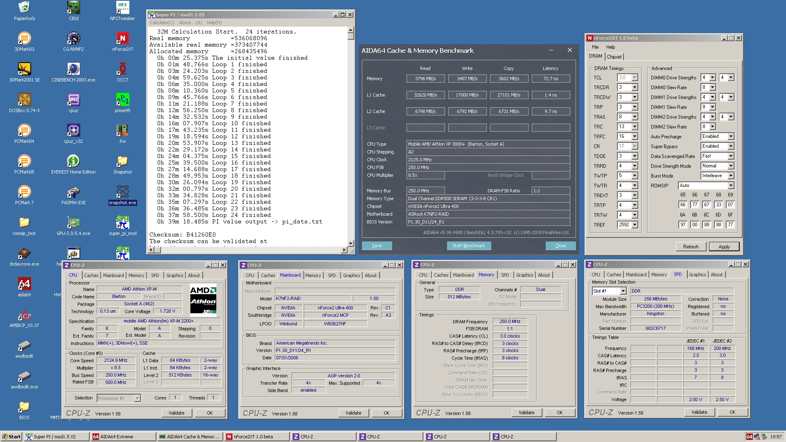This screenshot has width=786, height=442.
Task: Click Apply in nForce2XT
Action: [x=724, y=246]
